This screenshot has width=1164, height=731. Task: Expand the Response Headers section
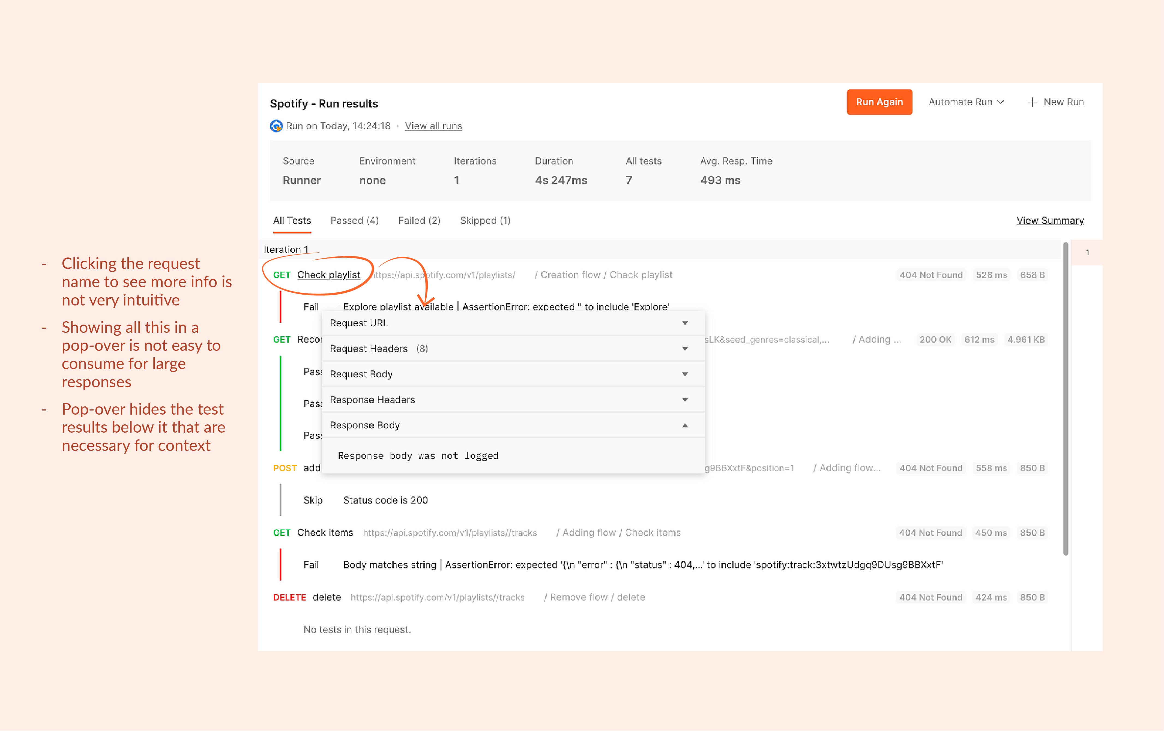(x=513, y=400)
